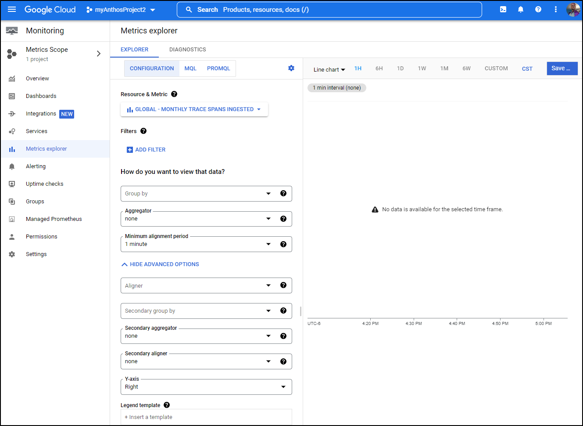
Task: Open the hamburger navigation menu
Action: click(x=12, y=9)
